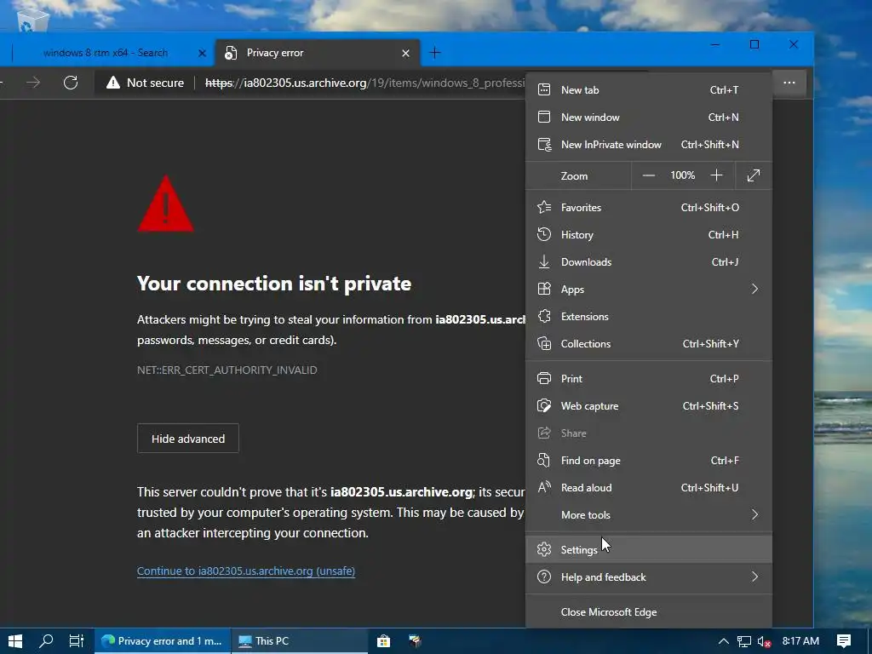Click the Read aloud icon
This screenshot has width=872, height=654.
[x=544, y=487]
